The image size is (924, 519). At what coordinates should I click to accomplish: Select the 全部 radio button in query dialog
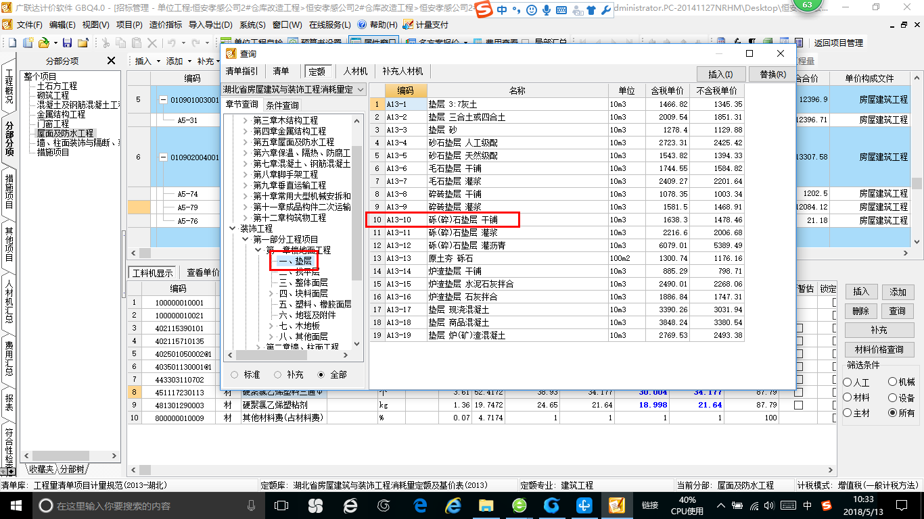pos(321,374)
